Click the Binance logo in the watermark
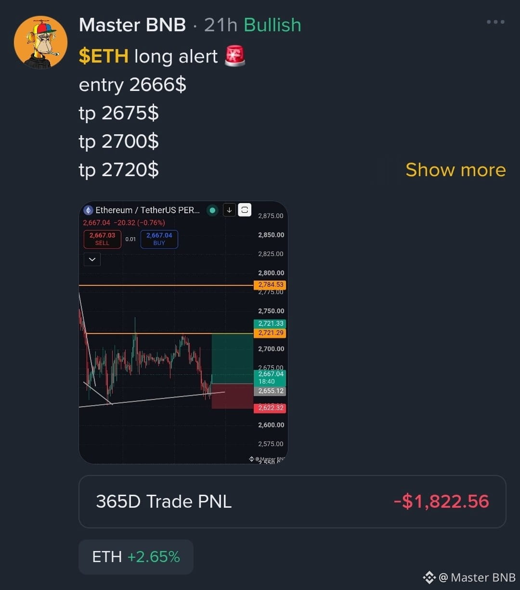Screen dimensions: 520x590 click(429, 577)
